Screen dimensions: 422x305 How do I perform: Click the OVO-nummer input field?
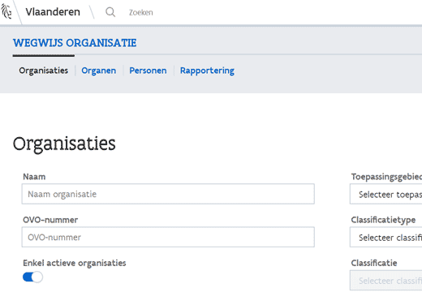pos(168,237)
